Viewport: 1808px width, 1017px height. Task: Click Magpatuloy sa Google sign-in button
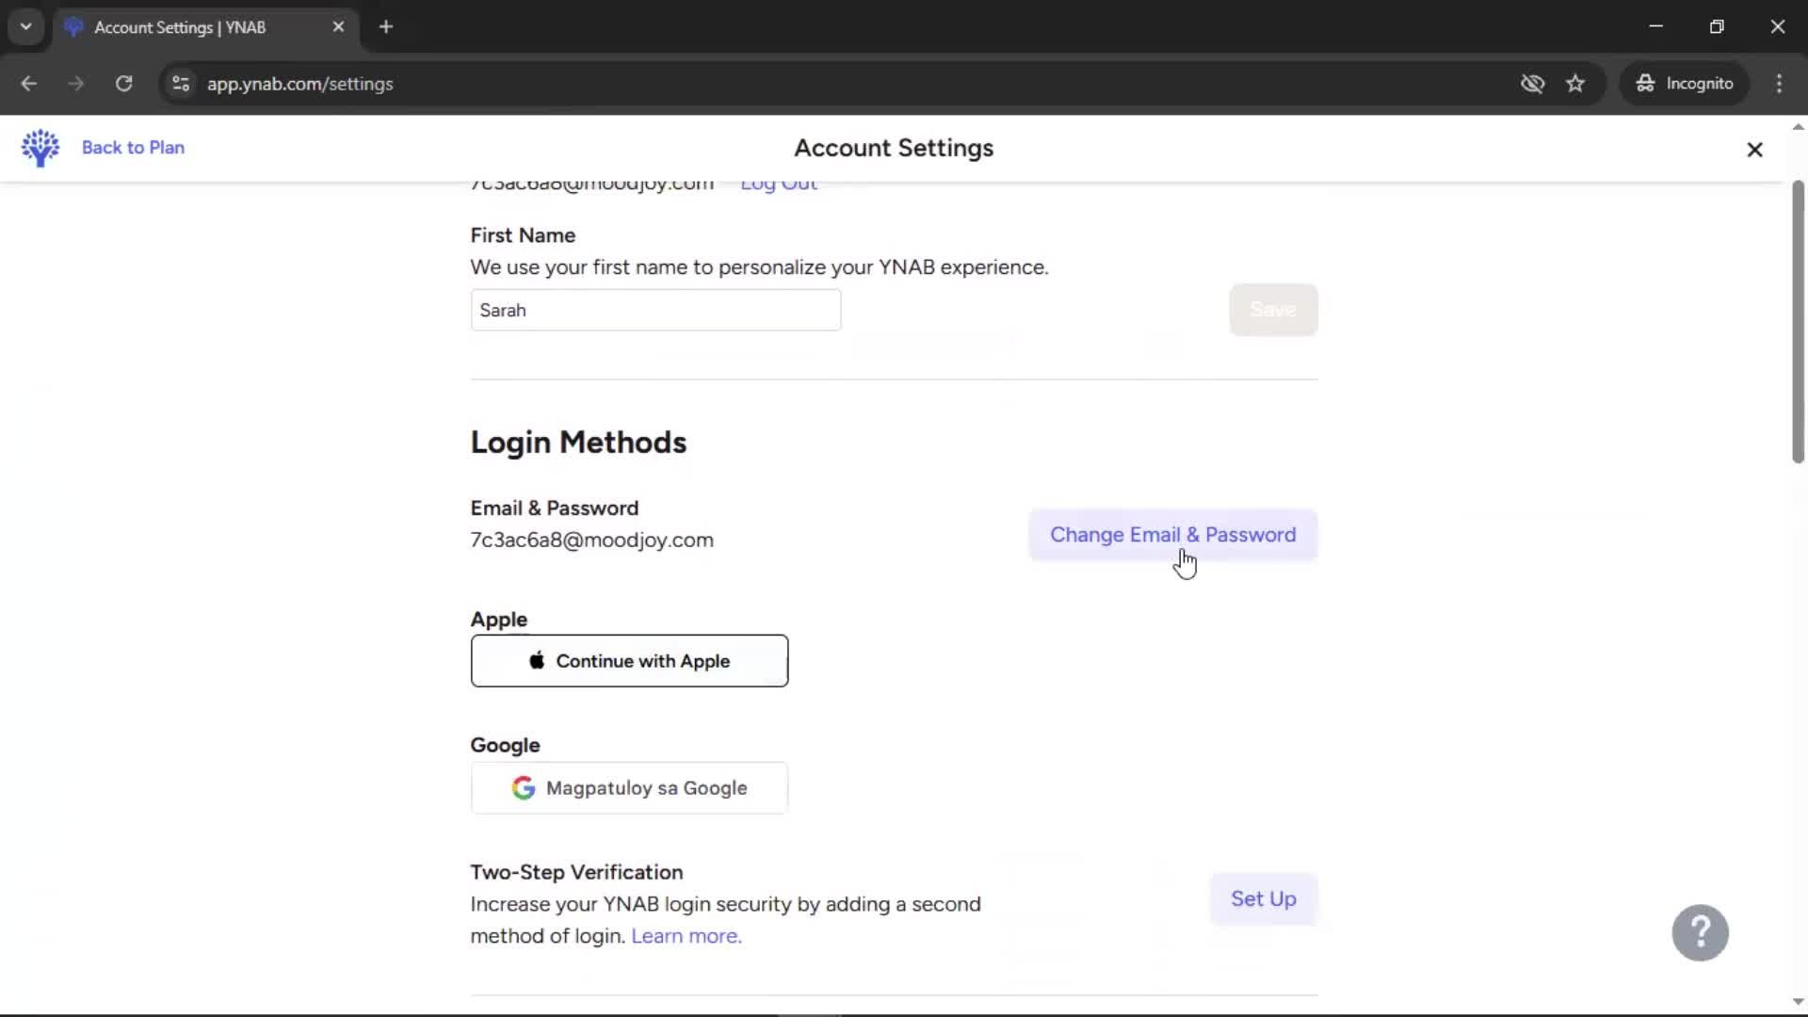click(x=629, y=788)
